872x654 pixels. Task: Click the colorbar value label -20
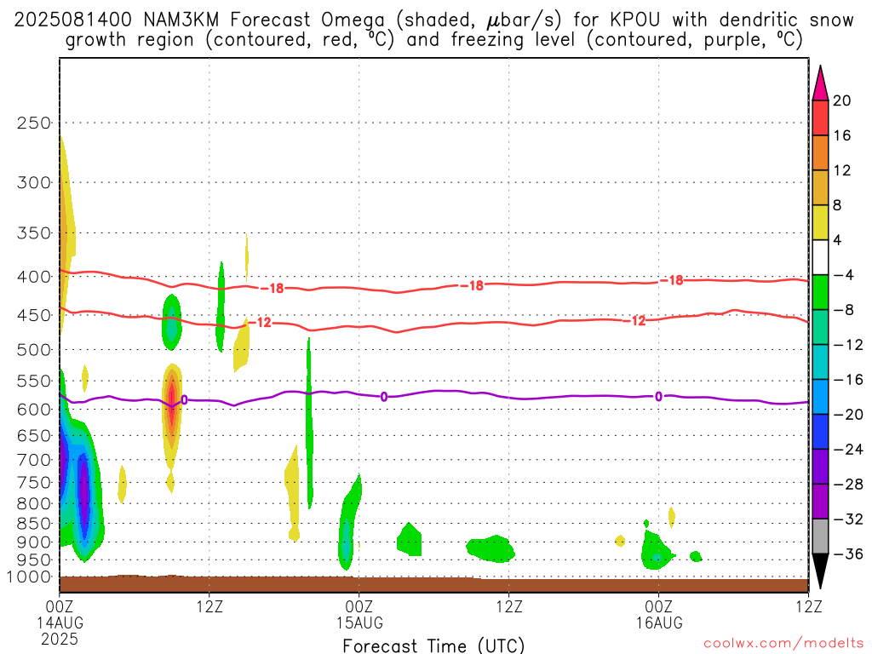click(x=849, y=415)
